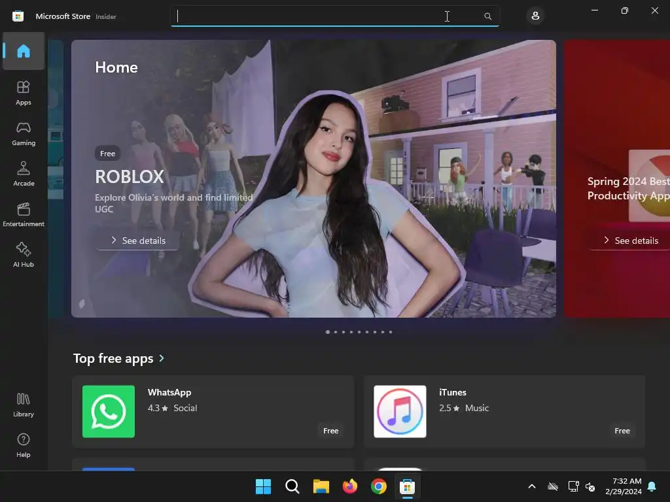This screenshot has width=670, height=502.
Task: Click the iTunes music note icon
Action: 400,412
